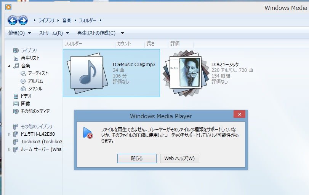Click the Back navigation arrow
309x195 pixels.
point(13,20)
